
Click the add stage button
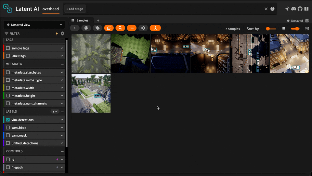(x=74, y=9)
